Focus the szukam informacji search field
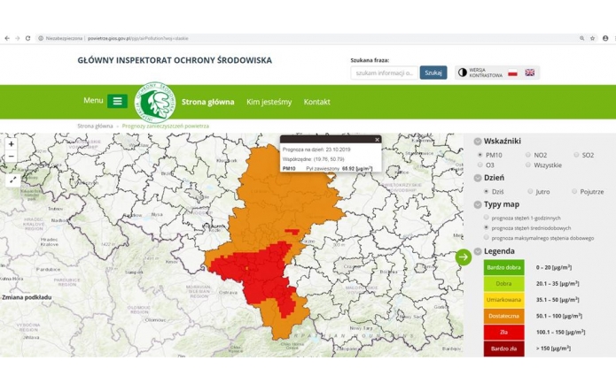 [x=384, y=73]
